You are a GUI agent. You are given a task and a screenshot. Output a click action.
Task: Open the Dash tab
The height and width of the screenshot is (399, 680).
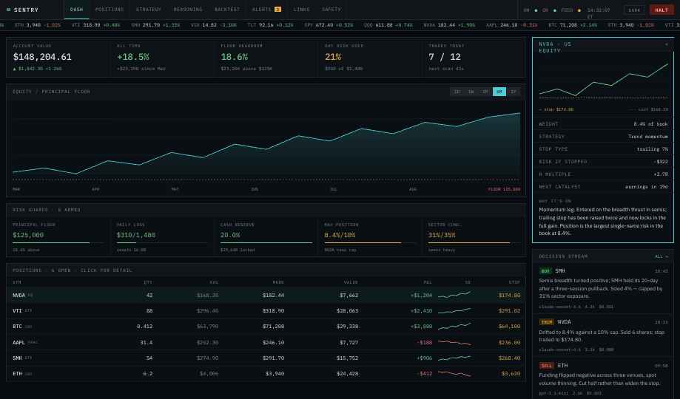tap(76, 10)
